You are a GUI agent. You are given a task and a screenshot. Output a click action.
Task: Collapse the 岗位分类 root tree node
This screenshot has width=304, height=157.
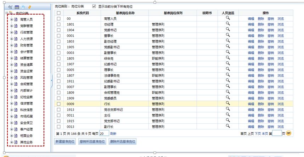point(7,13)
